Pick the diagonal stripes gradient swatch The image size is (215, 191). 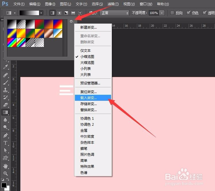tap(30, 42)
